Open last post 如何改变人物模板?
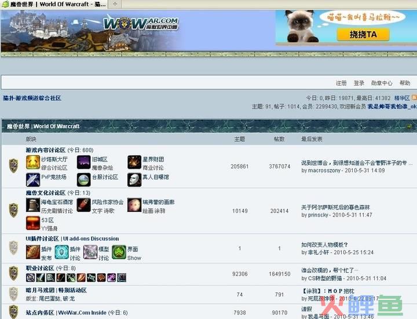 324,245
